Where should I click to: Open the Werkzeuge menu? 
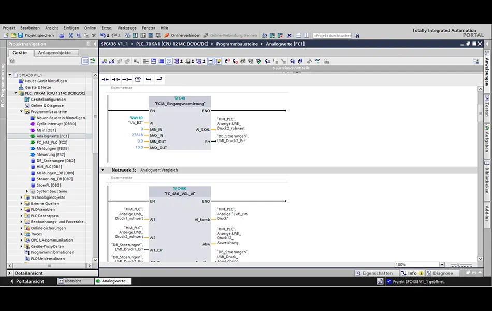coord(127,28)
